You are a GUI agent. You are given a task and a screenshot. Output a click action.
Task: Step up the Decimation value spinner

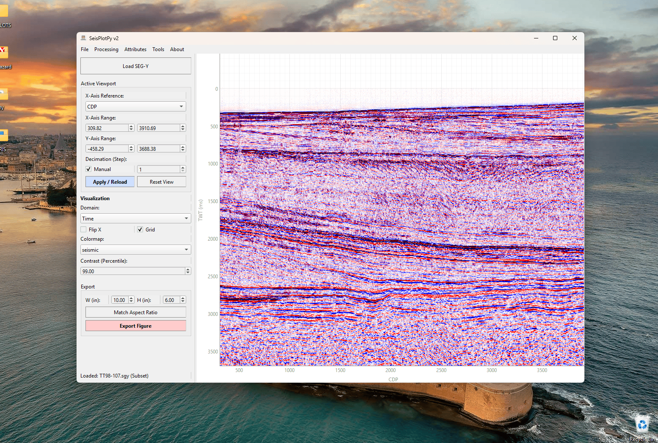[x=183, y=168]
